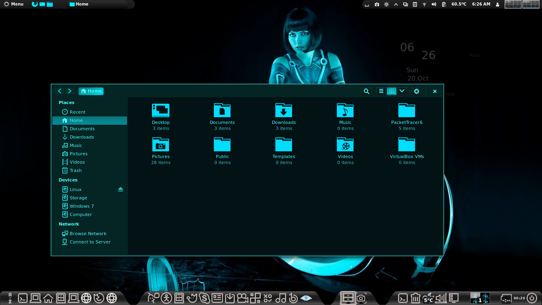Open the trash can in bottom dock
This screenshot has width=542, height=305.
pyautogui.click(x=415, y=298)
